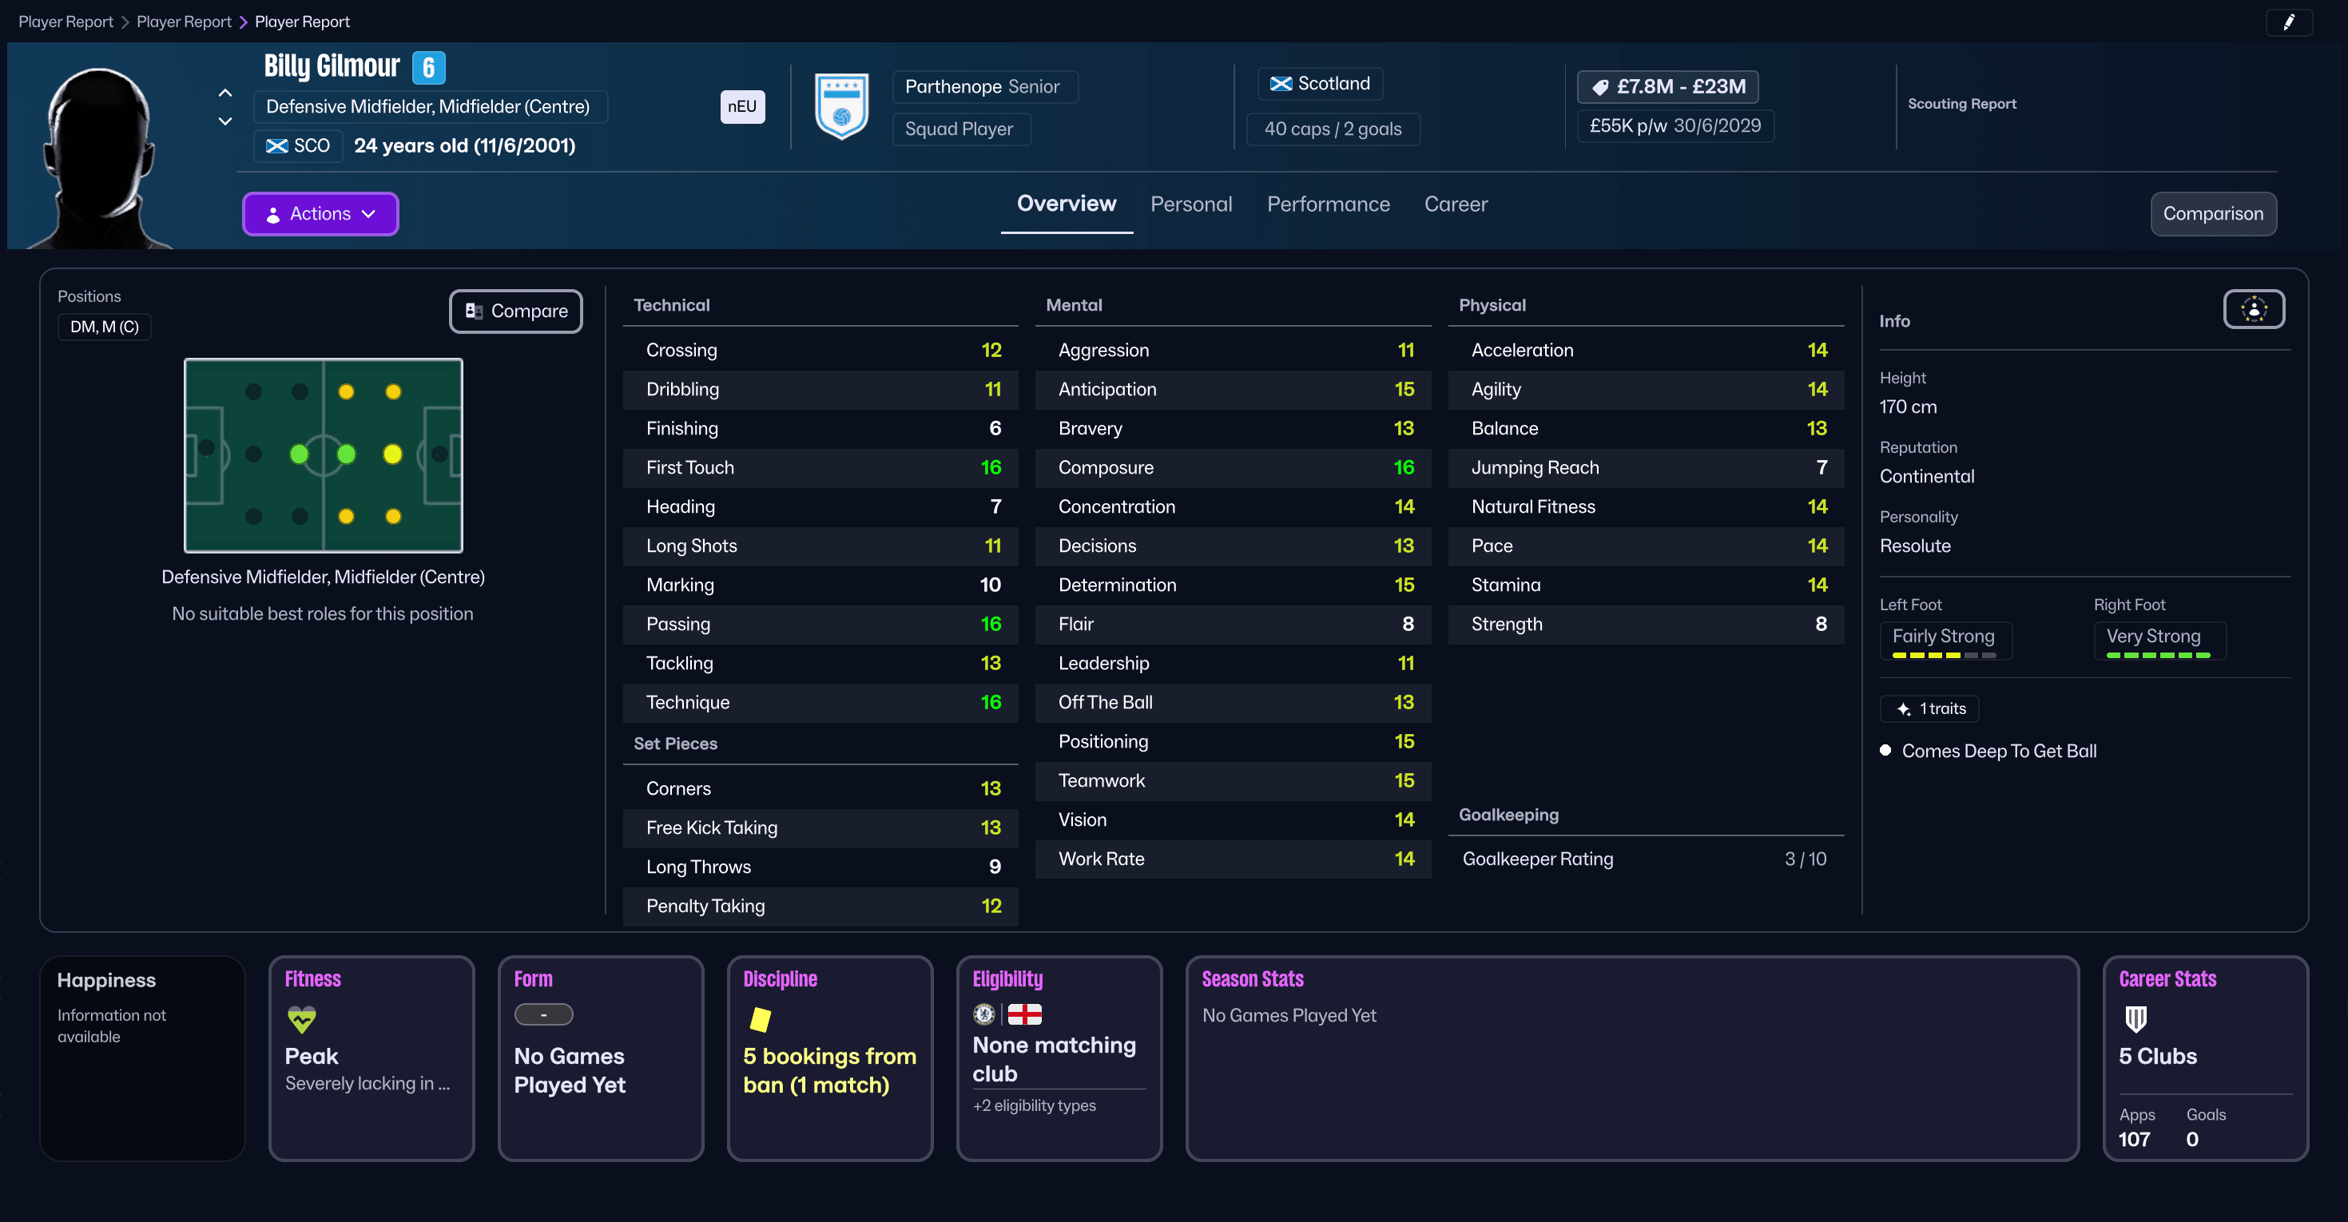Open the Performance tab

(1327, 204)
